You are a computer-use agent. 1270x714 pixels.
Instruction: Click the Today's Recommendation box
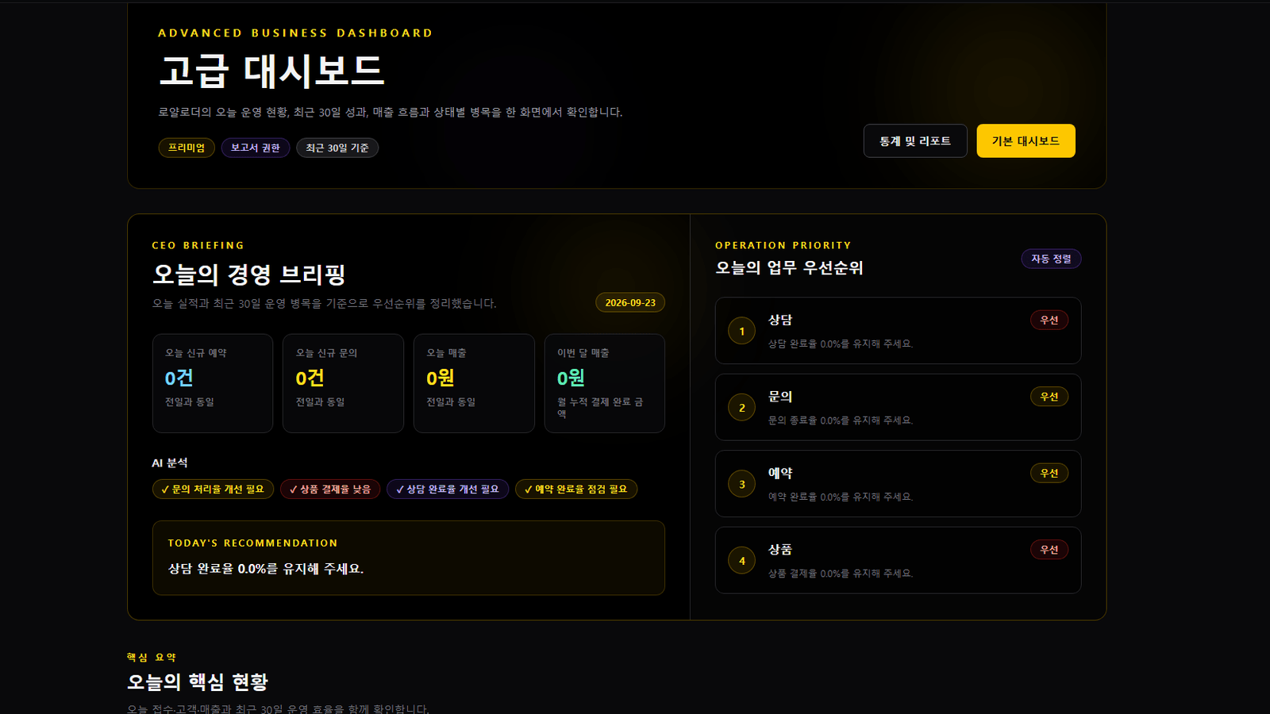409,558
